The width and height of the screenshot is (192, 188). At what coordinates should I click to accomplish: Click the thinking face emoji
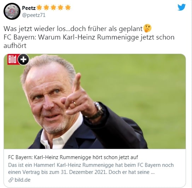click(x=147, y=28)
